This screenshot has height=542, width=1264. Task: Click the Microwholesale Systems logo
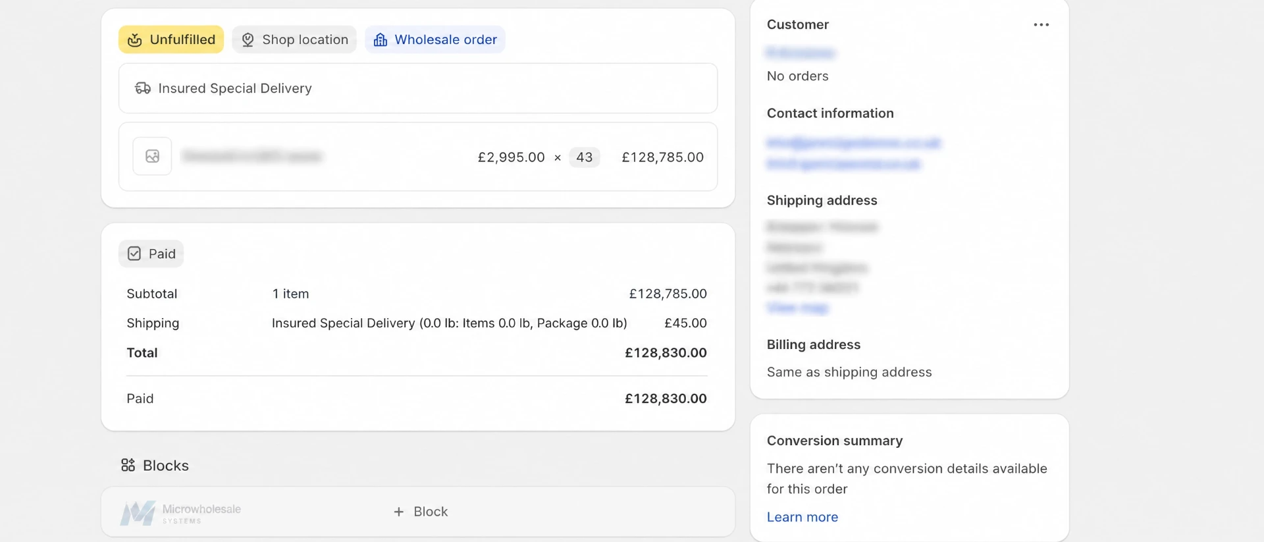[180, 512]
